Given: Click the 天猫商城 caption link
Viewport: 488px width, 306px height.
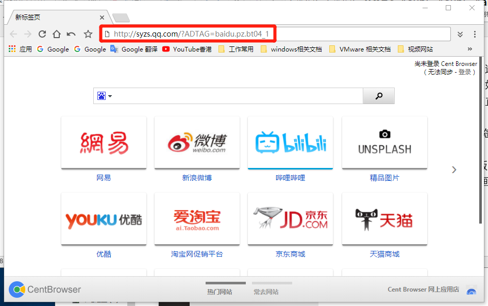Looking at the screenshot, I should [384, 254].
